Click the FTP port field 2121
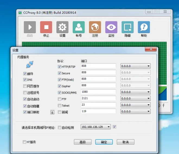Screen dimensions: 179x154 [98, 98]
